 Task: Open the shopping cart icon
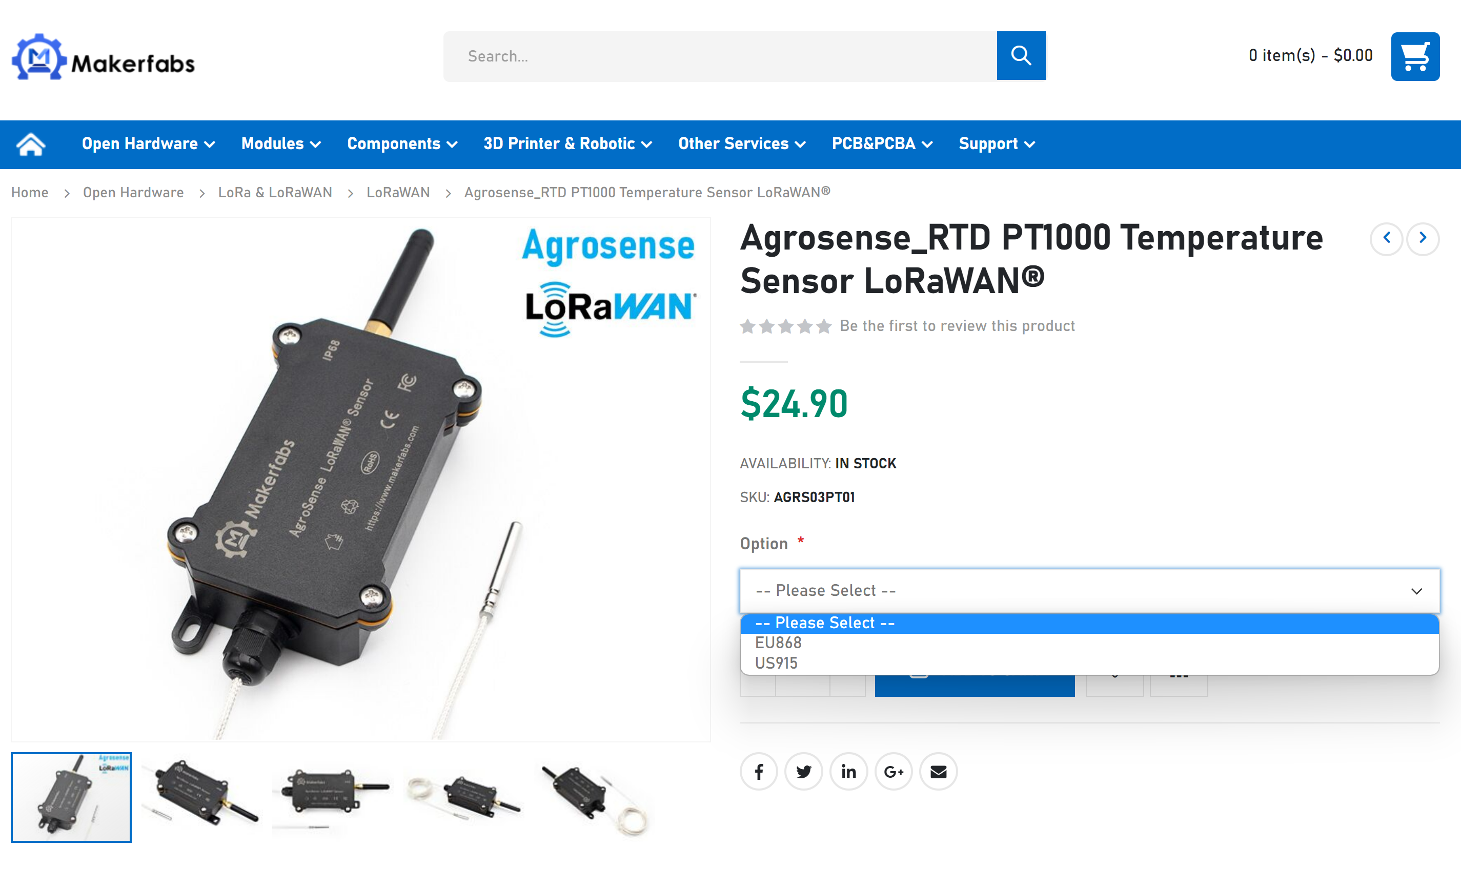click(1415, 56)
